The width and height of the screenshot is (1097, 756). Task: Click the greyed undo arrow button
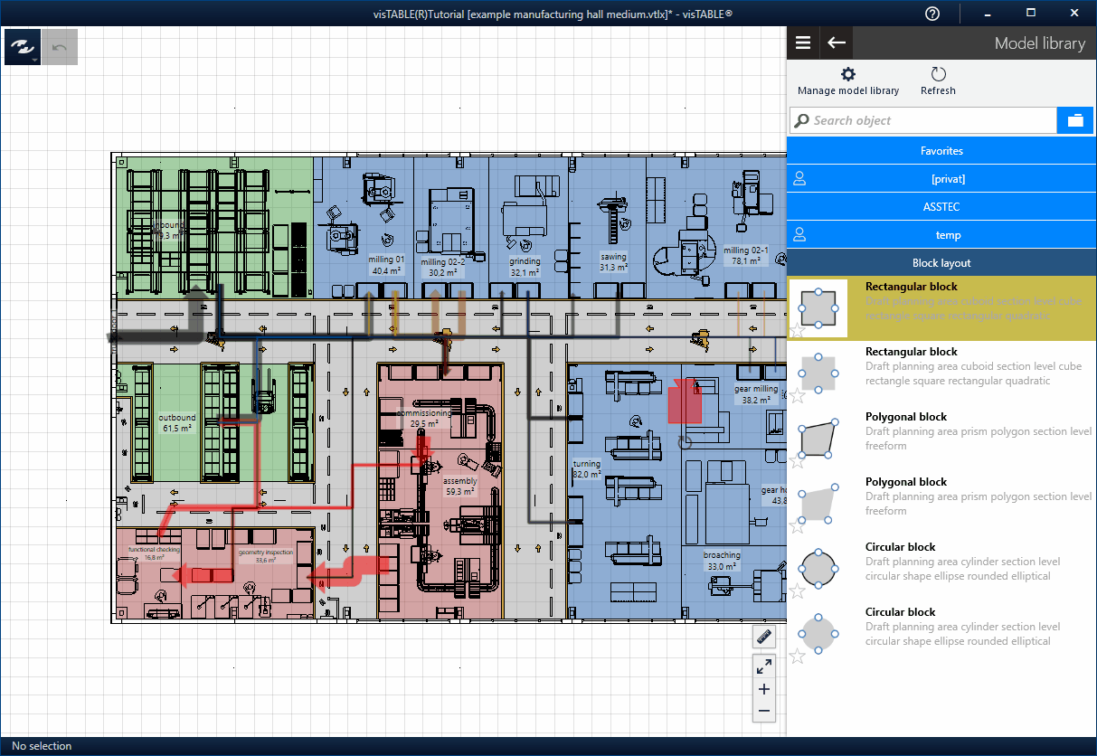[x=60, y=47]
